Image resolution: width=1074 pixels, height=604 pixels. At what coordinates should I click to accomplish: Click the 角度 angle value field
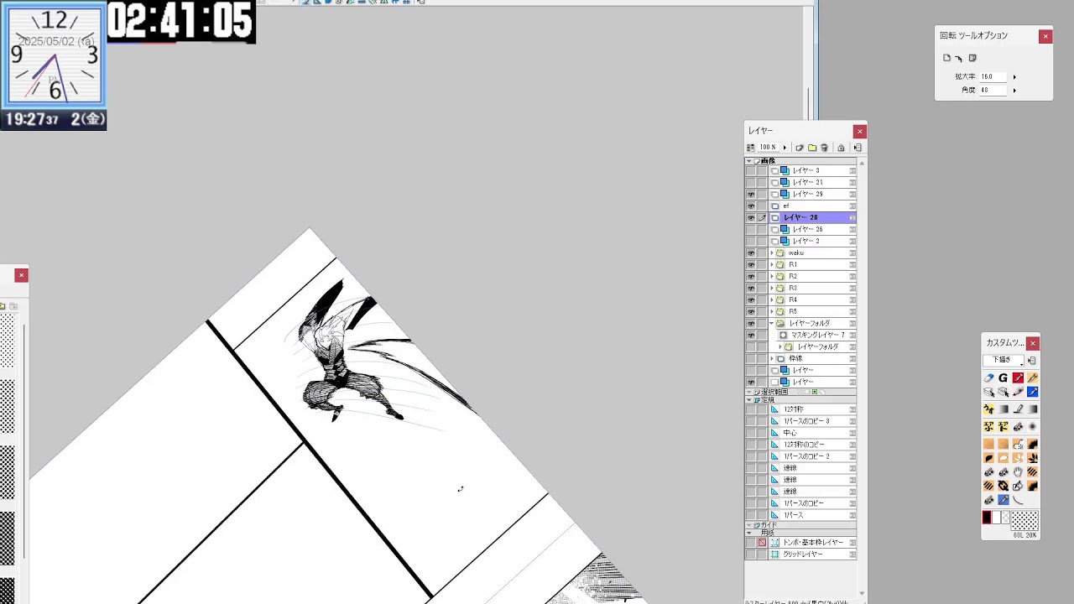993,91
